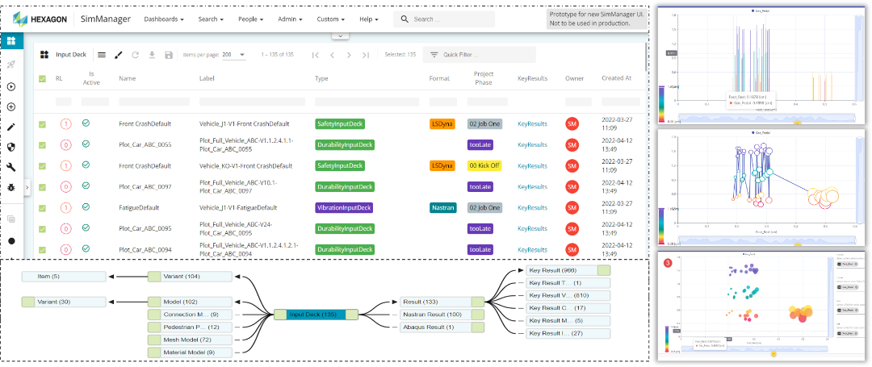Click the yellow range slider handle on the top bar chart
This screenshot has width=872, height=367.
pos(796,123)
